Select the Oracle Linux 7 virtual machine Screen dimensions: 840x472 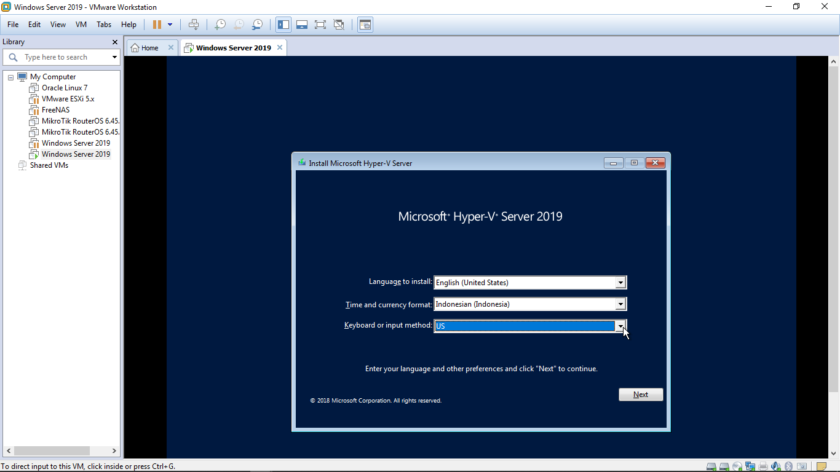click(65, 88)
